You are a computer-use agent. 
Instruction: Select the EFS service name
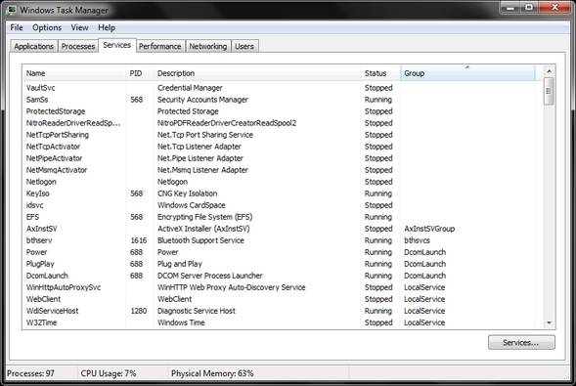(32, 217)
